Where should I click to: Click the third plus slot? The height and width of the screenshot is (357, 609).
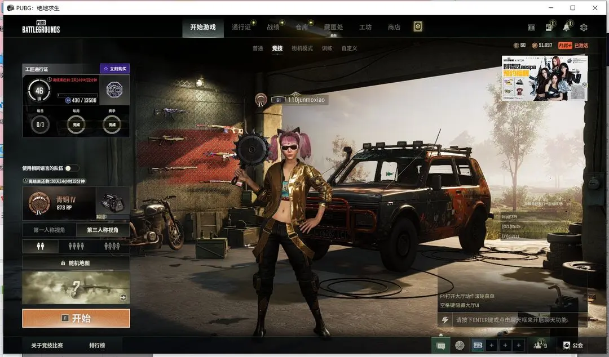[519, 345]
